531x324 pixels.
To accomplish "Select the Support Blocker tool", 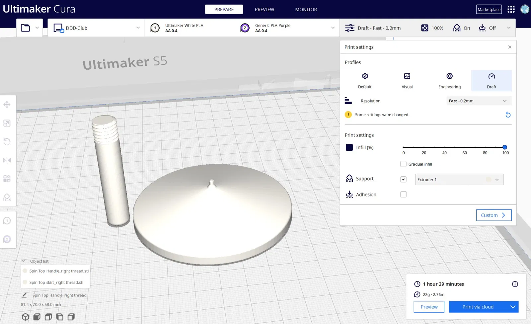I will 7,198.
